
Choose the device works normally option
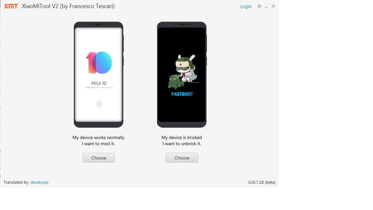click(99, 158)
